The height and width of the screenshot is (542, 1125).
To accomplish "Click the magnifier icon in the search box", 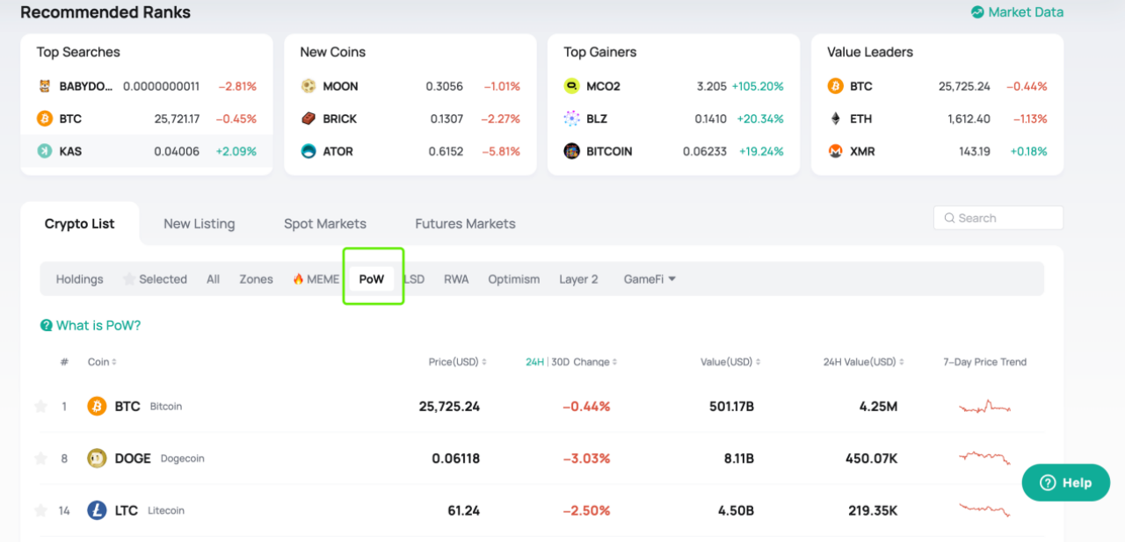I will 950,218.
